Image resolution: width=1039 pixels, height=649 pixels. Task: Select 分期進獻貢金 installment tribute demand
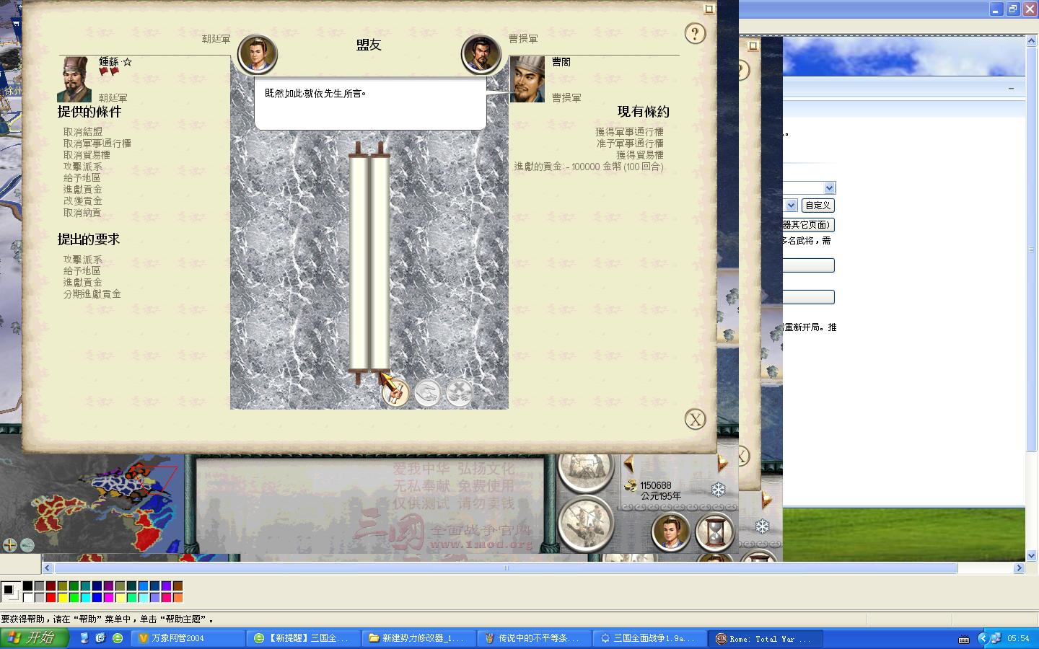tap(92, 294)
